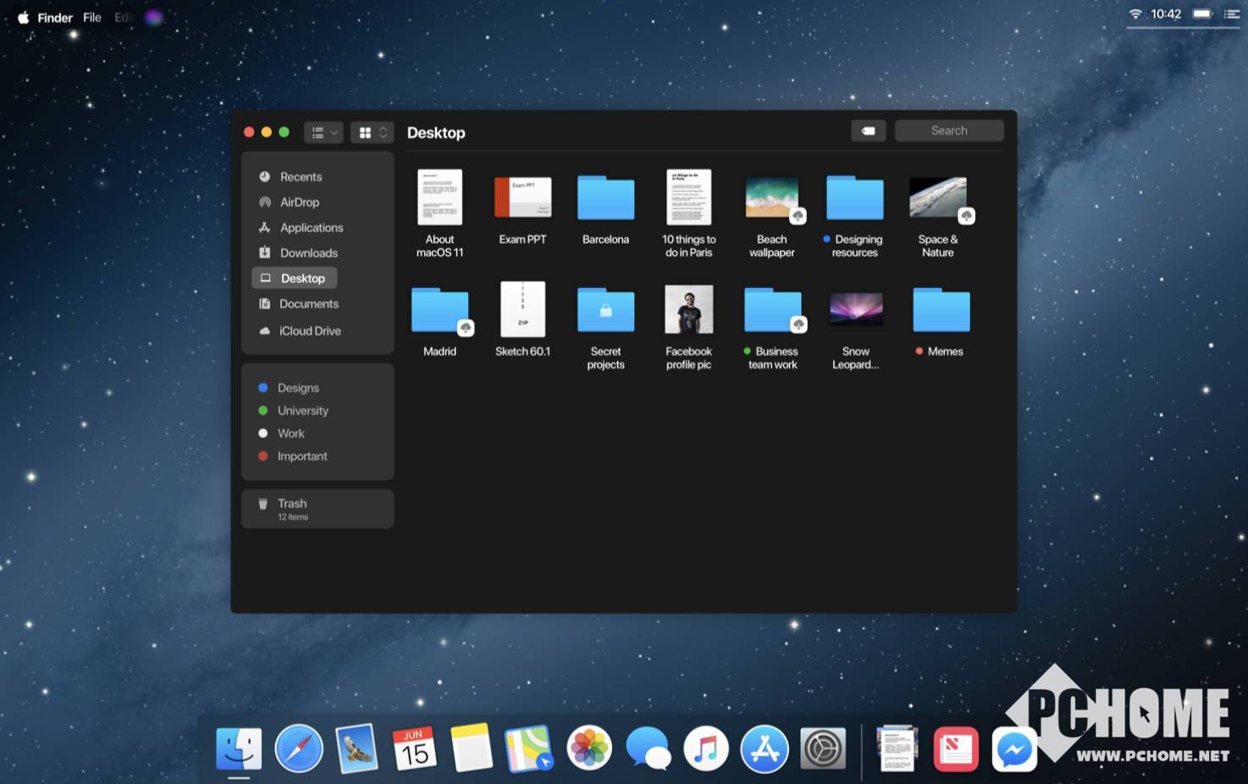Image resolution: width=1248 pixels, height=784 pixels.
Task: Open the File menu
Action: (x=92, y=18)
